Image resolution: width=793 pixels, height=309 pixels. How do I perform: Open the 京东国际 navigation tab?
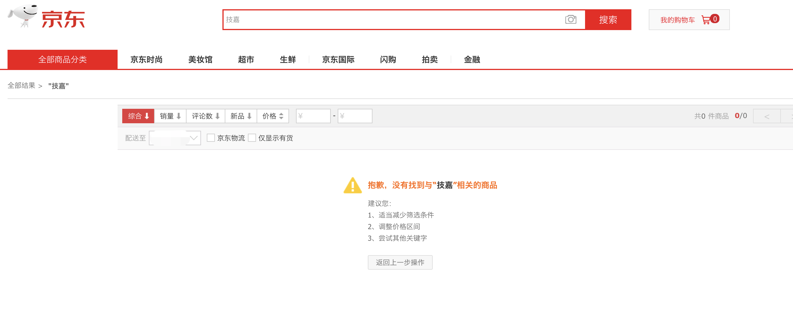pyautogui.click(x=338, y=59)
